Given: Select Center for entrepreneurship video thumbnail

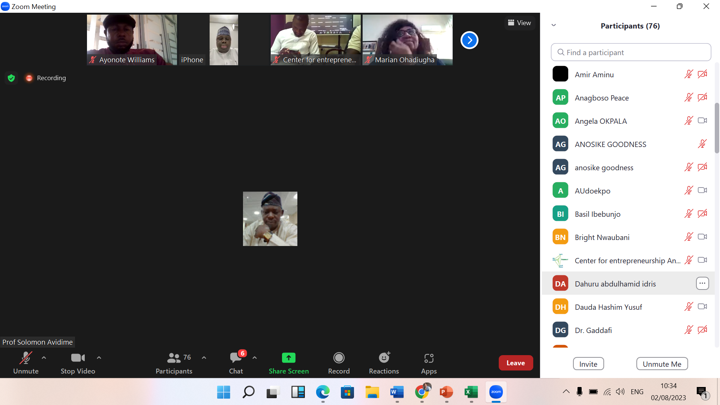Looking at the screenshot, I should pos(316,40).
